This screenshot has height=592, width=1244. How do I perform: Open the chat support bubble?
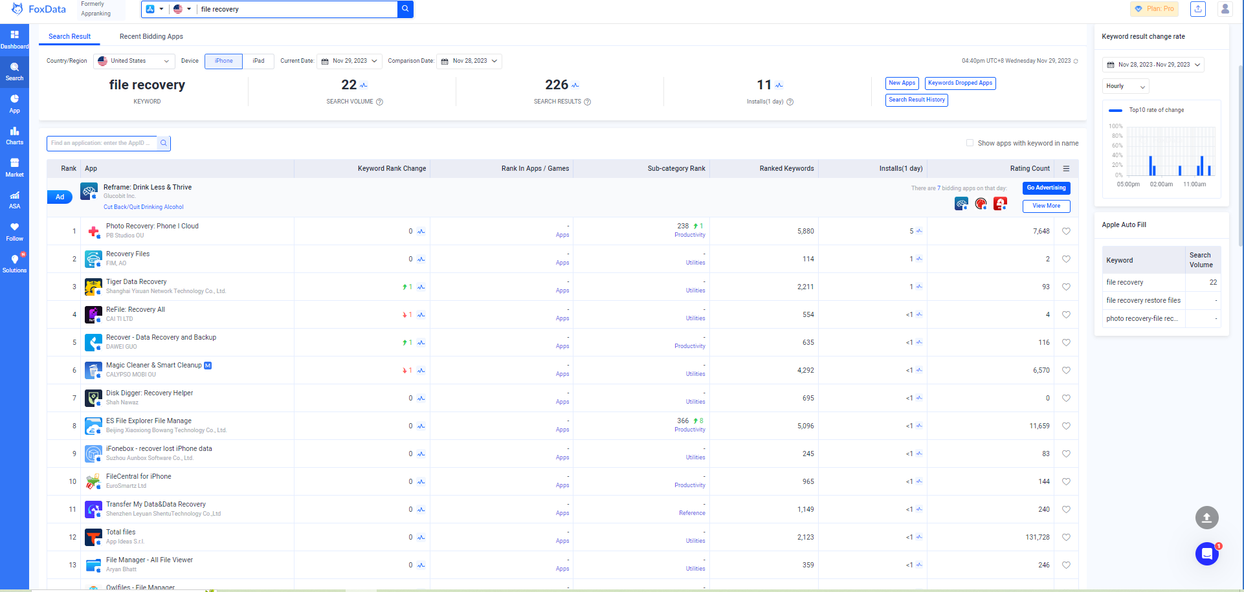1206,554
